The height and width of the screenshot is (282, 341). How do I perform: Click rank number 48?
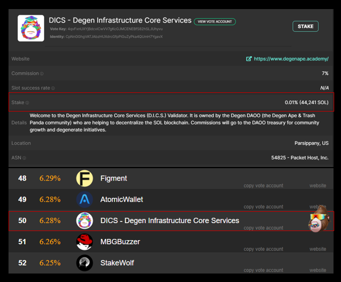22,178
